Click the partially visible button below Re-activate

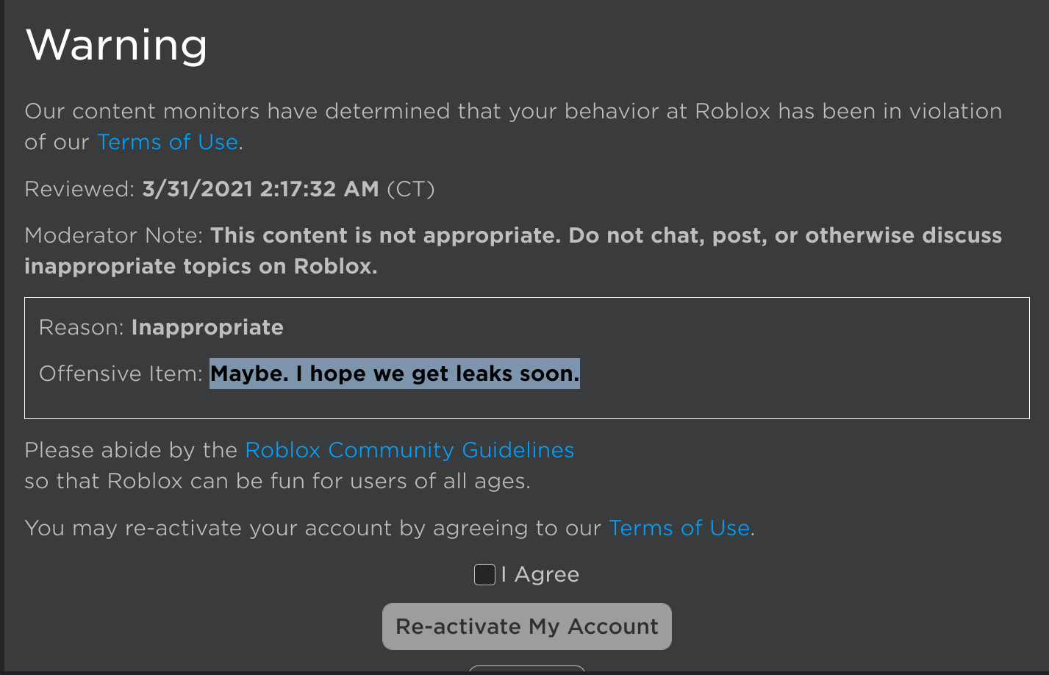[526, 670]
